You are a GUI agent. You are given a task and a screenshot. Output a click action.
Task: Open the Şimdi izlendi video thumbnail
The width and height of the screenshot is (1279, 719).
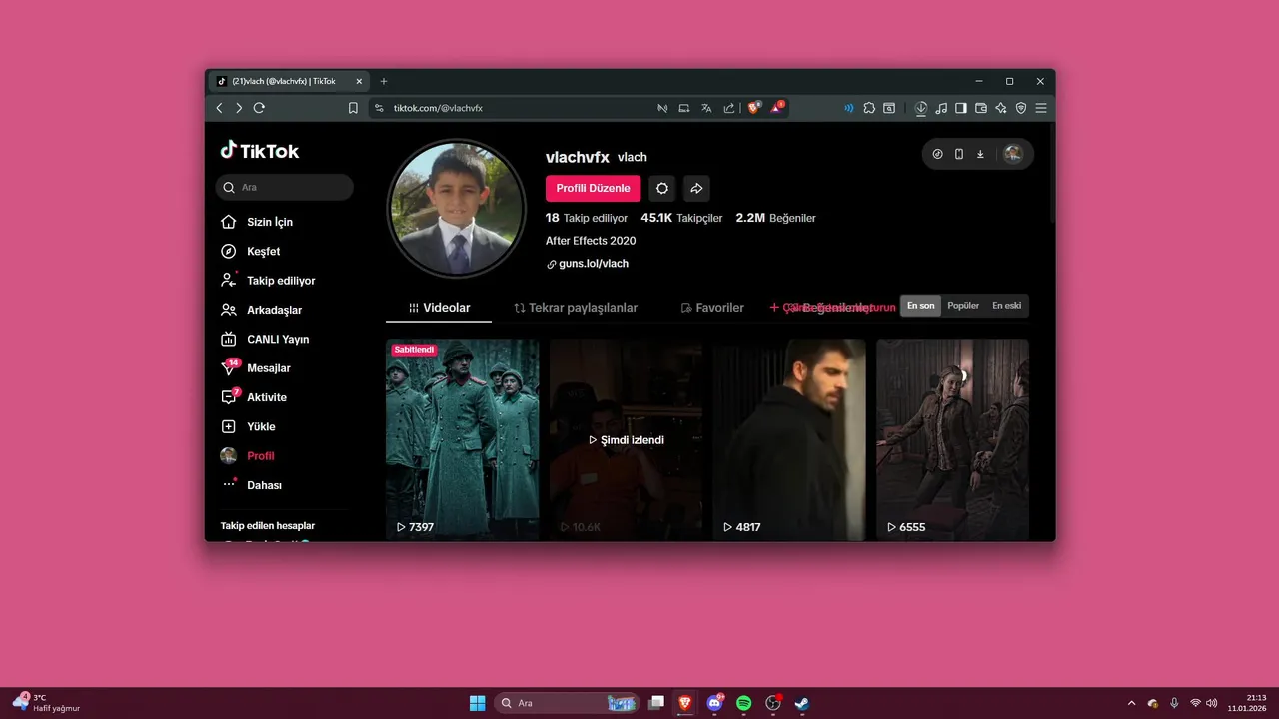[x=626, y=439]
